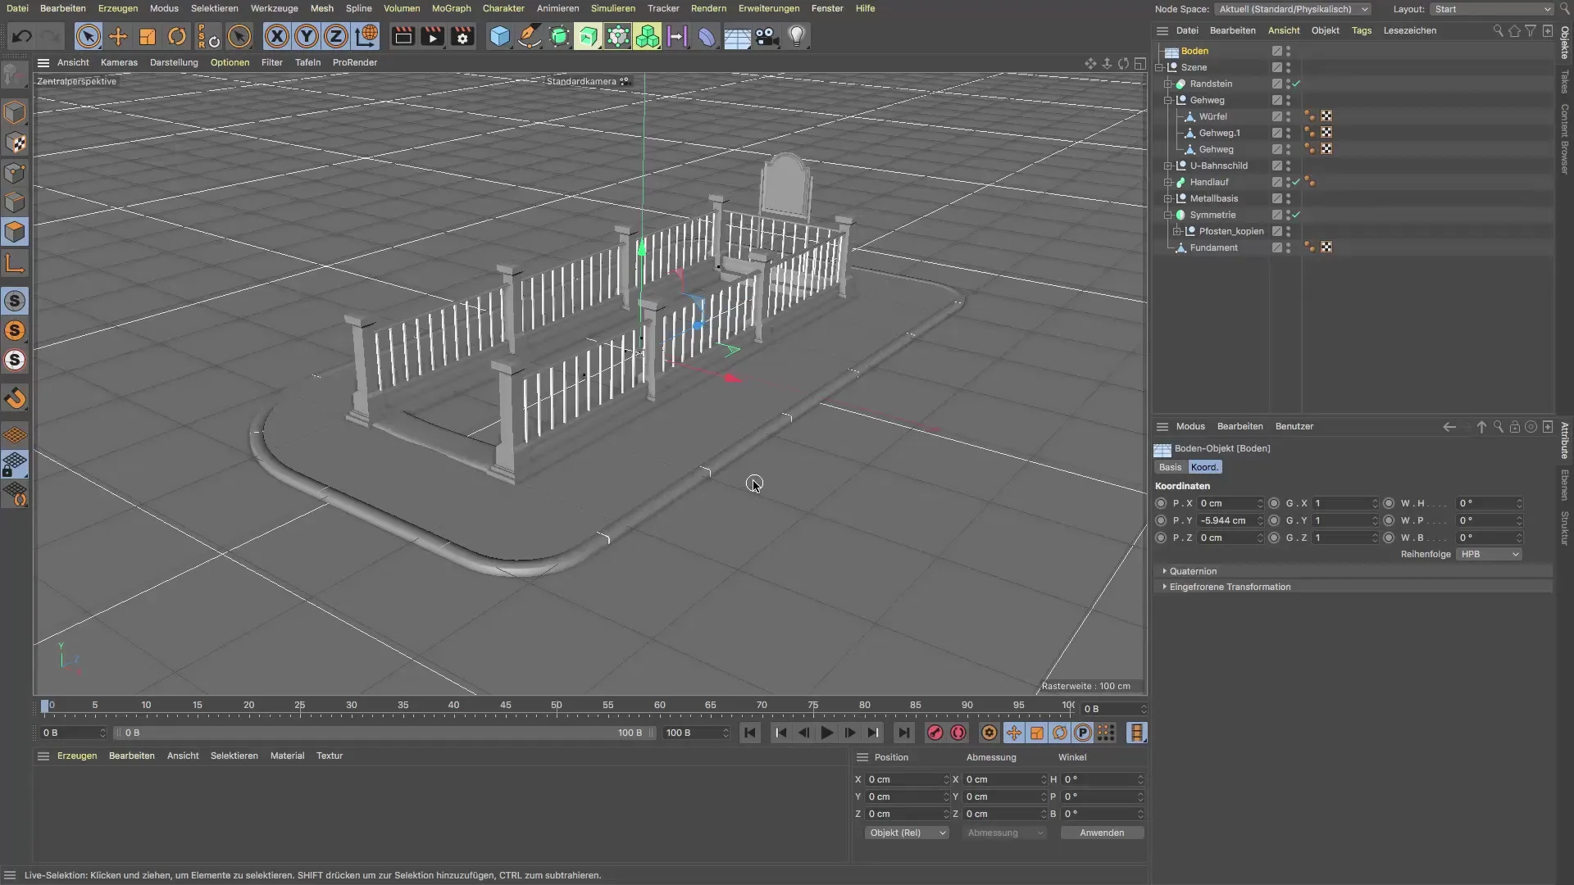The image size is (1574, 885).
Task: Click the Scale tool icon
Action: click(x=148, y=37)
